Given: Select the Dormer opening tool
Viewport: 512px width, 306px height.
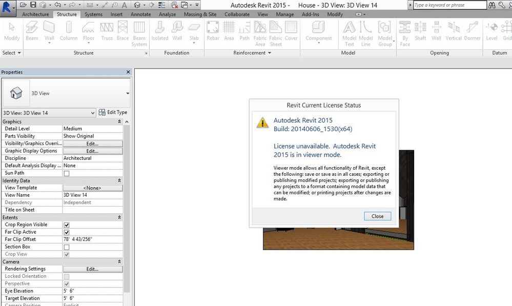Looking at the screenshot, I should (x=472, y=31).
